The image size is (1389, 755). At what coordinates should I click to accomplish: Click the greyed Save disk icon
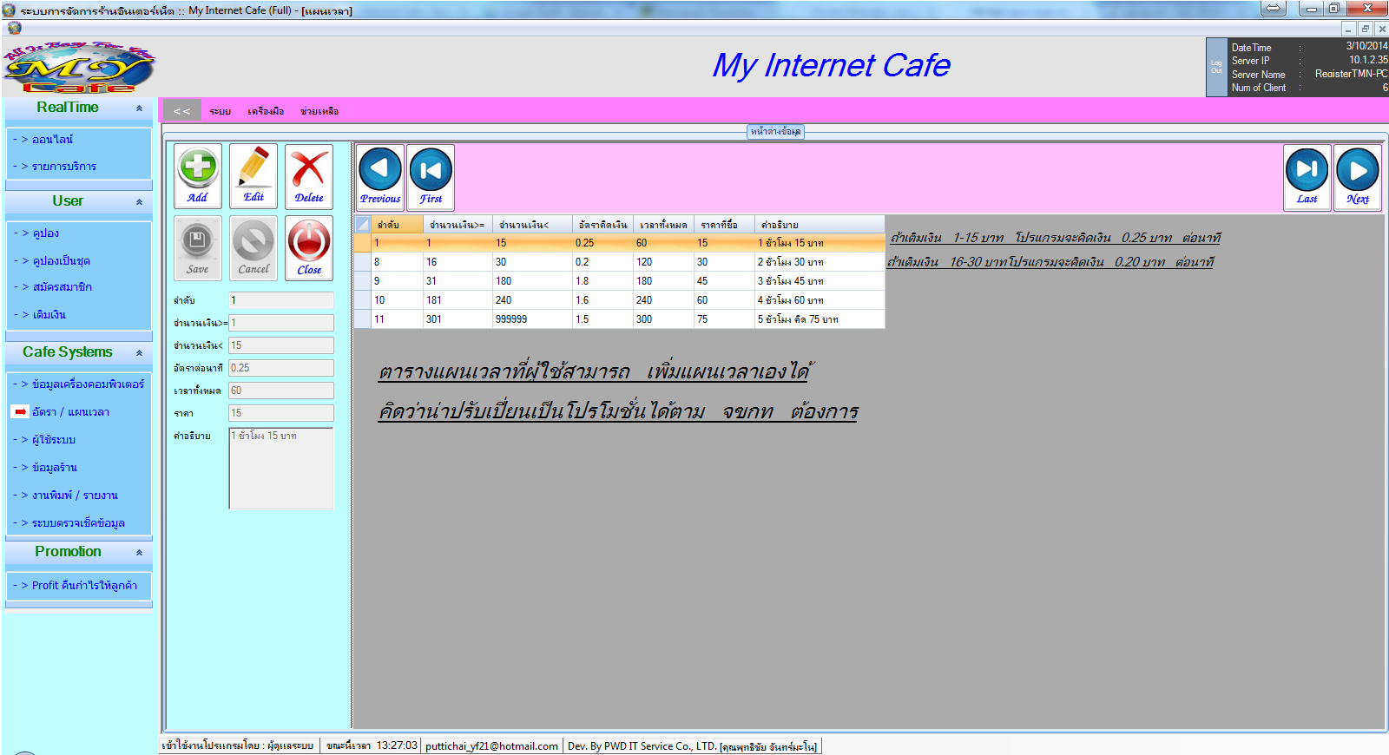pyautogui.click(x=198, y=248)
